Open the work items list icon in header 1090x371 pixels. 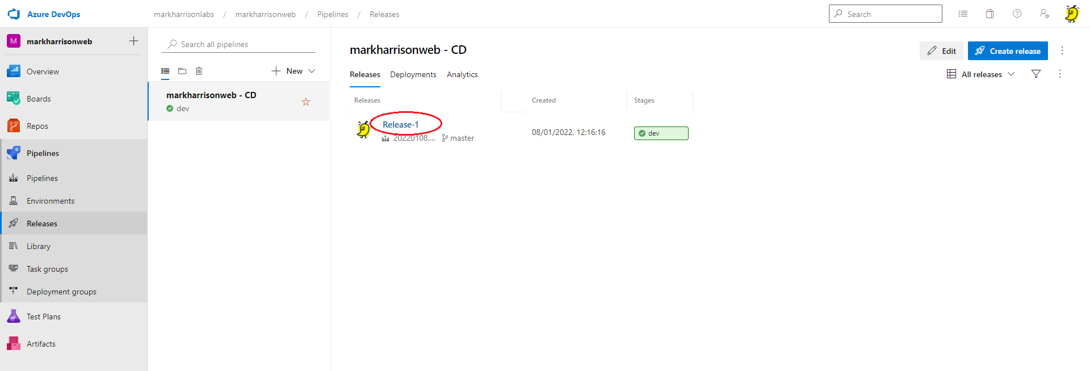tap(963, 14)
